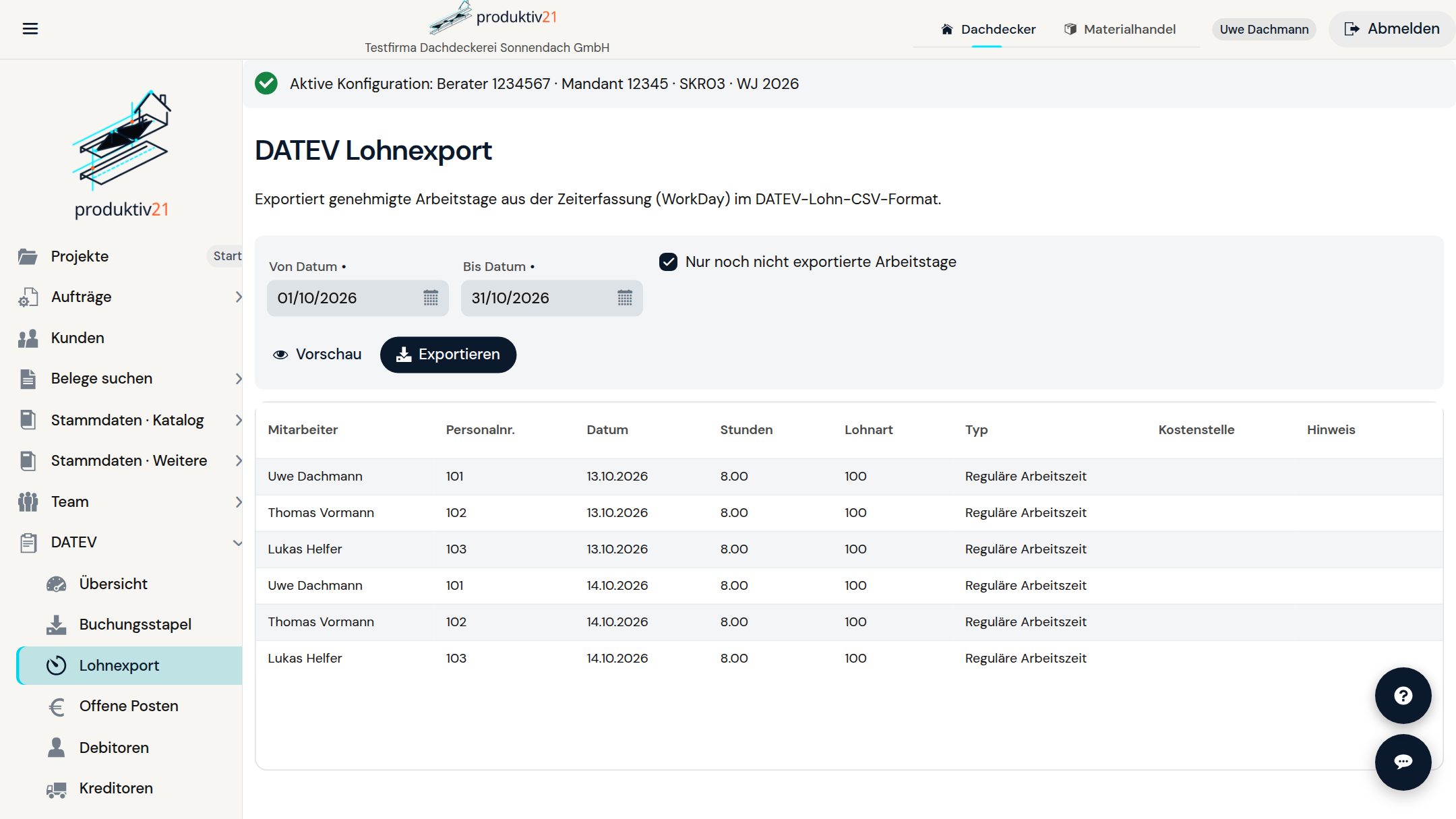This screenshot has height=819, width=1456.
Task: Click the Team group icon
Action: [28, 502]
